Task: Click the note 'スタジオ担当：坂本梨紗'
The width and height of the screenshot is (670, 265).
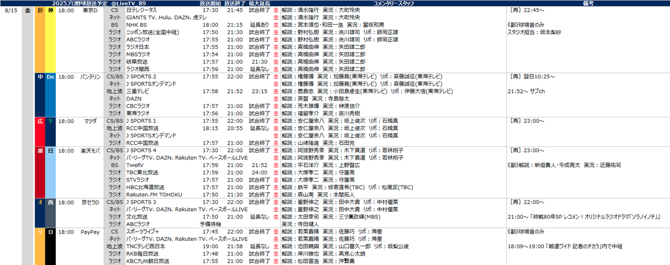Action: [535, 32]
